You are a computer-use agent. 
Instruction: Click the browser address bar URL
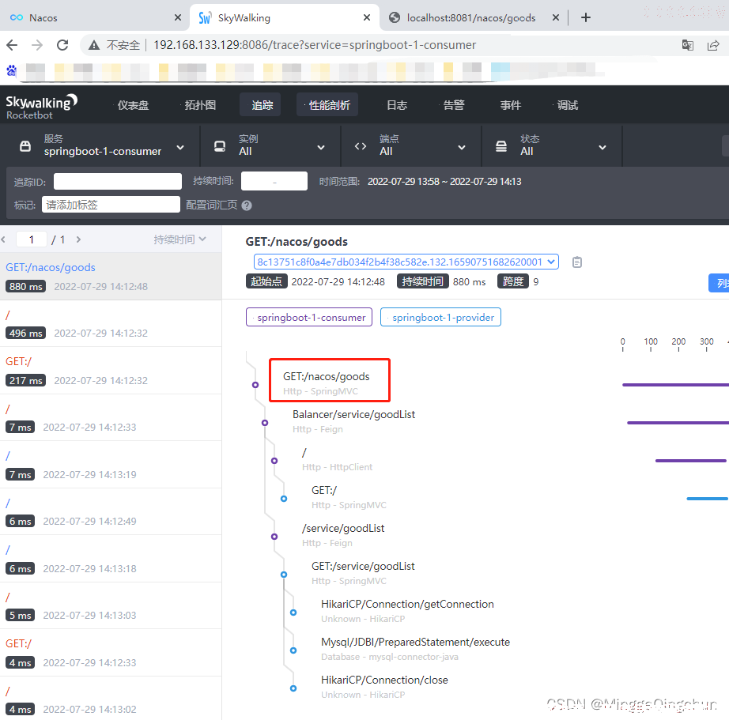click(x=315, y=45)
